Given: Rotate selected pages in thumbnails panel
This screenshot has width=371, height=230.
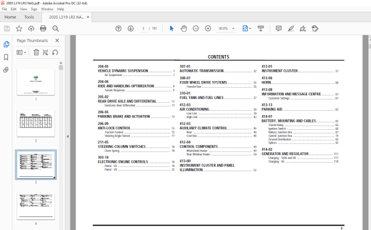Looking at the screenshot, I should [x=55, y=53].
